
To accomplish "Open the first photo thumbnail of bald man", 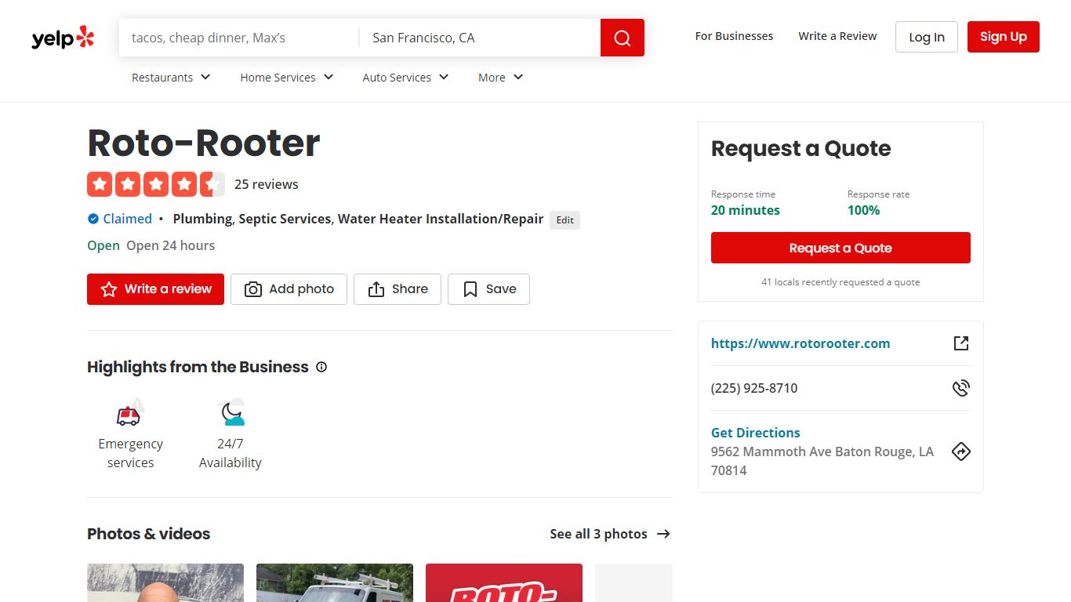I will [165, 582].
